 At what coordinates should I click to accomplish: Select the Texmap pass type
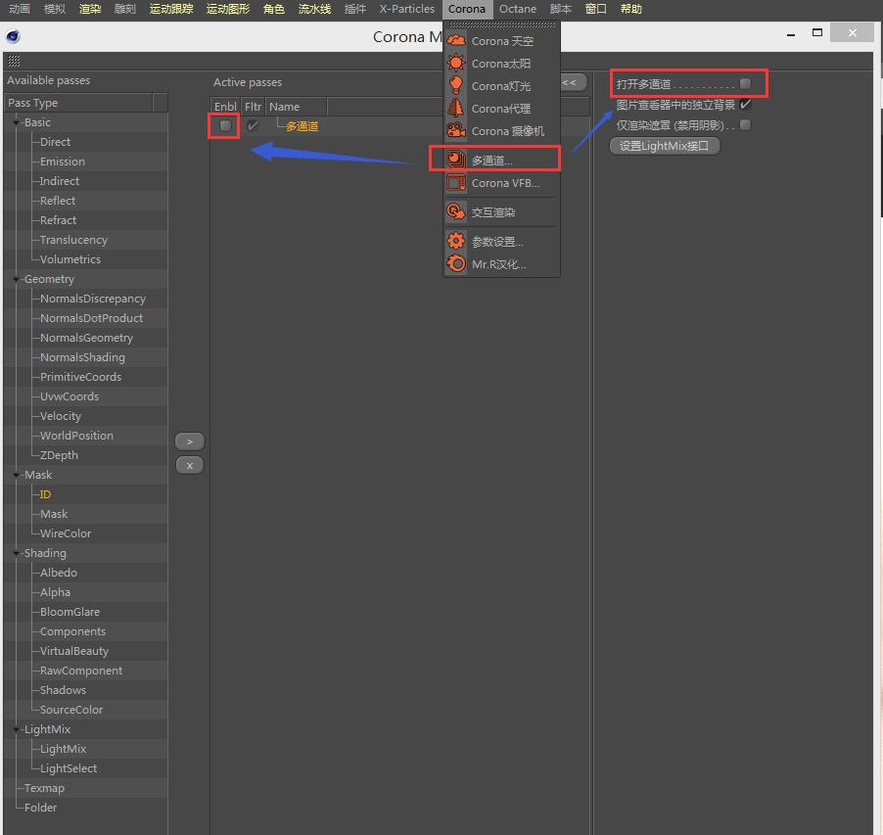[x=44, y=788]
